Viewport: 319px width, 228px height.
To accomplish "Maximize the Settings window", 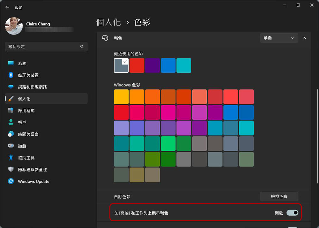I will pos(298,5).
